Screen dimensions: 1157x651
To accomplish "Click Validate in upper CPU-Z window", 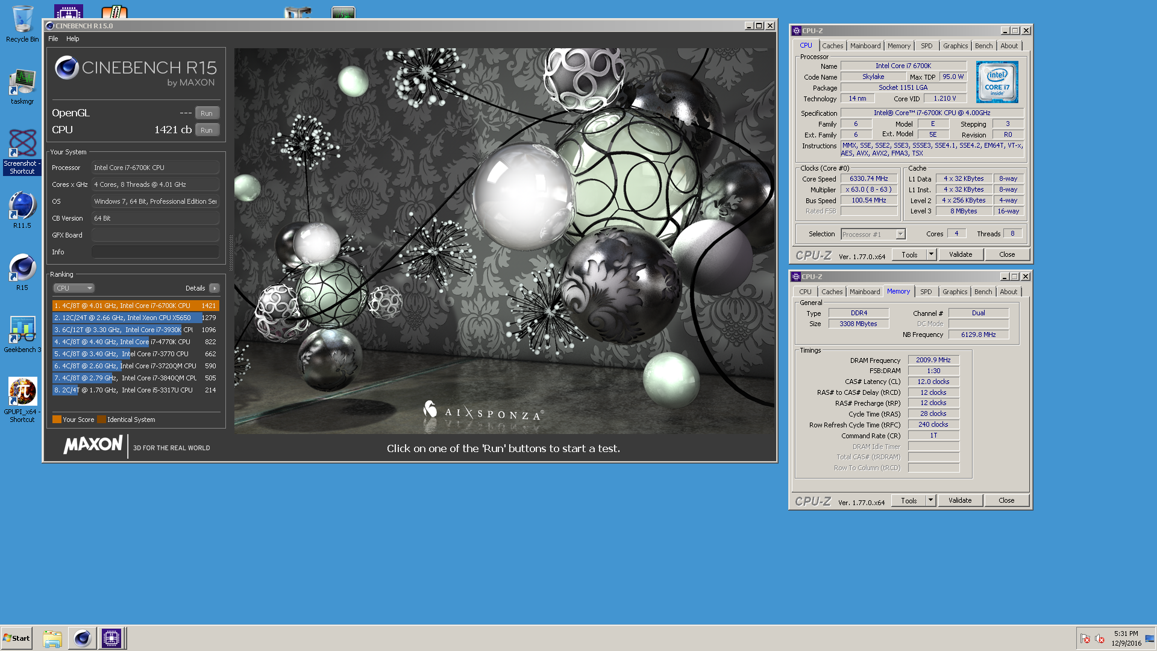I will [x=961, y=254].
